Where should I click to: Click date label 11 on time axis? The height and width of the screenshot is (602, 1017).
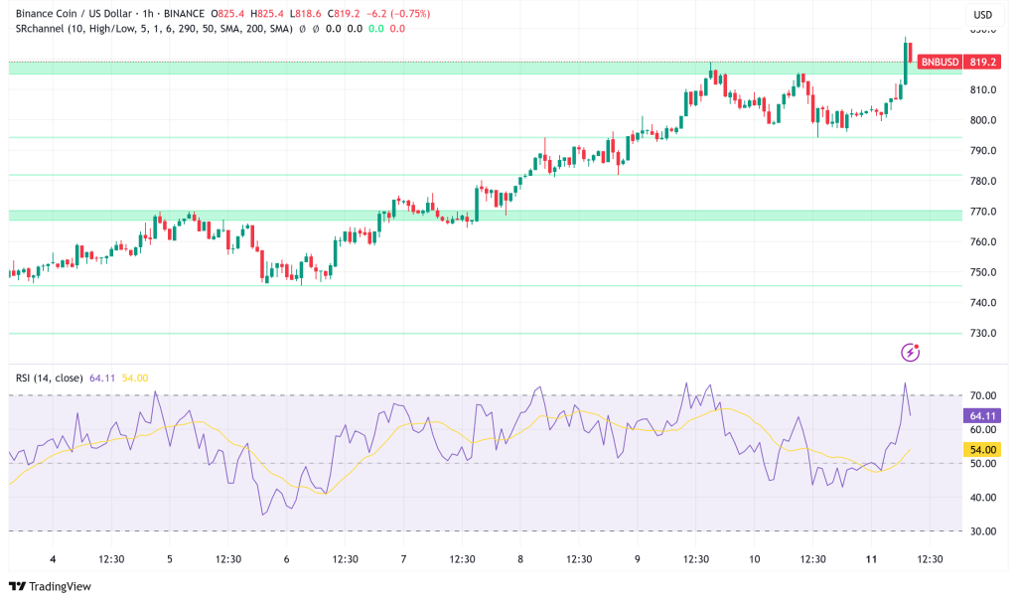coord(871,559)
